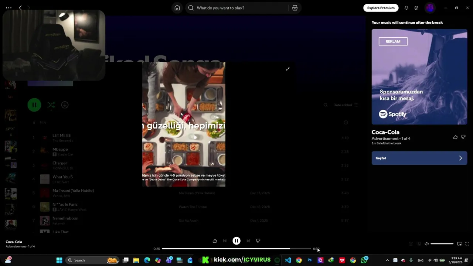This screenshot has width=473, height=266.
Task: Go to Spotify Home
Action: 177,8
